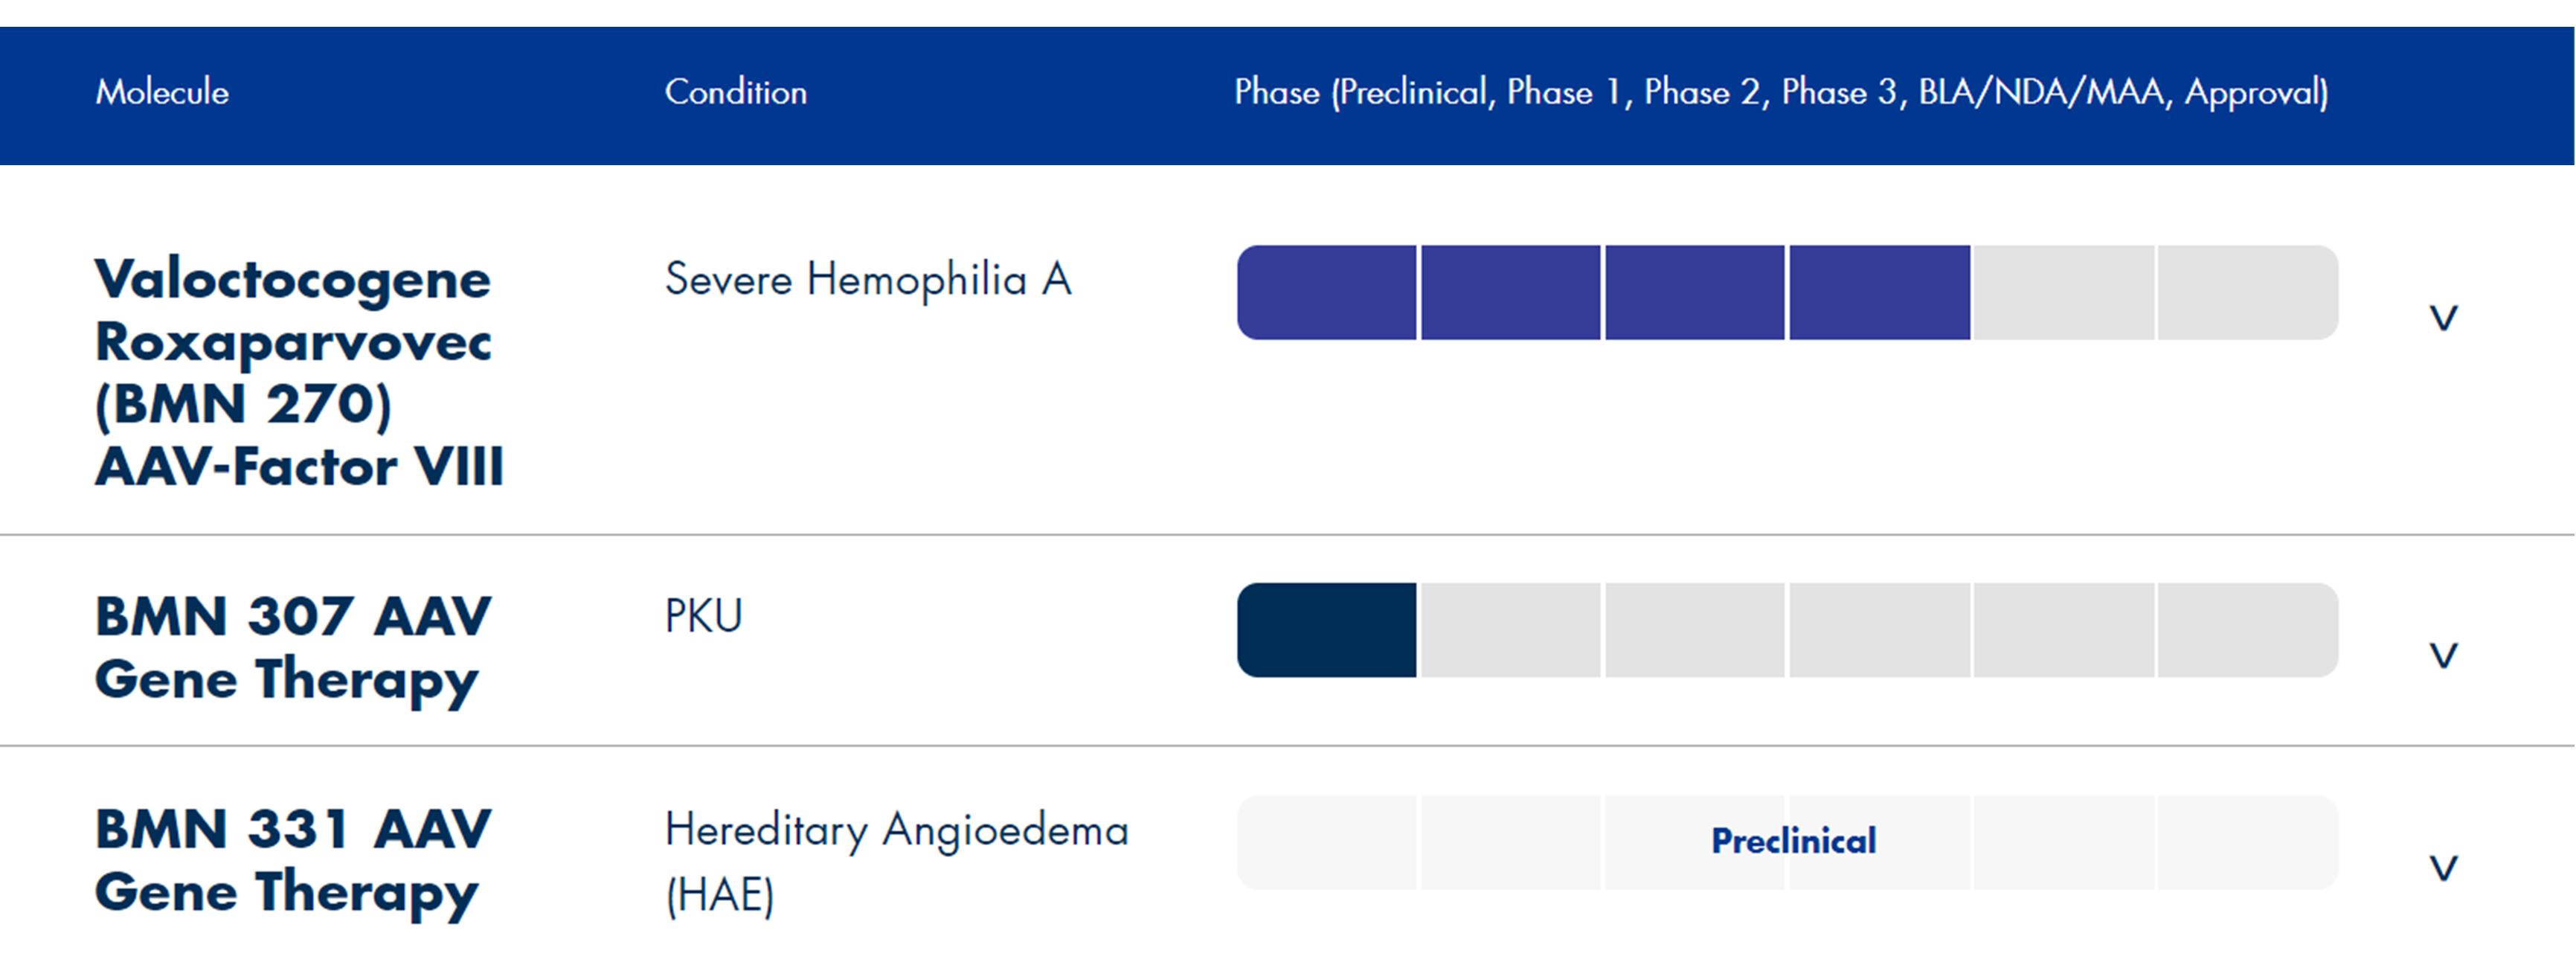This screenshot has height=968, width=2576.
Task: Expand the BMN 307 row chevron
Action: click(x=2443, y=656)
